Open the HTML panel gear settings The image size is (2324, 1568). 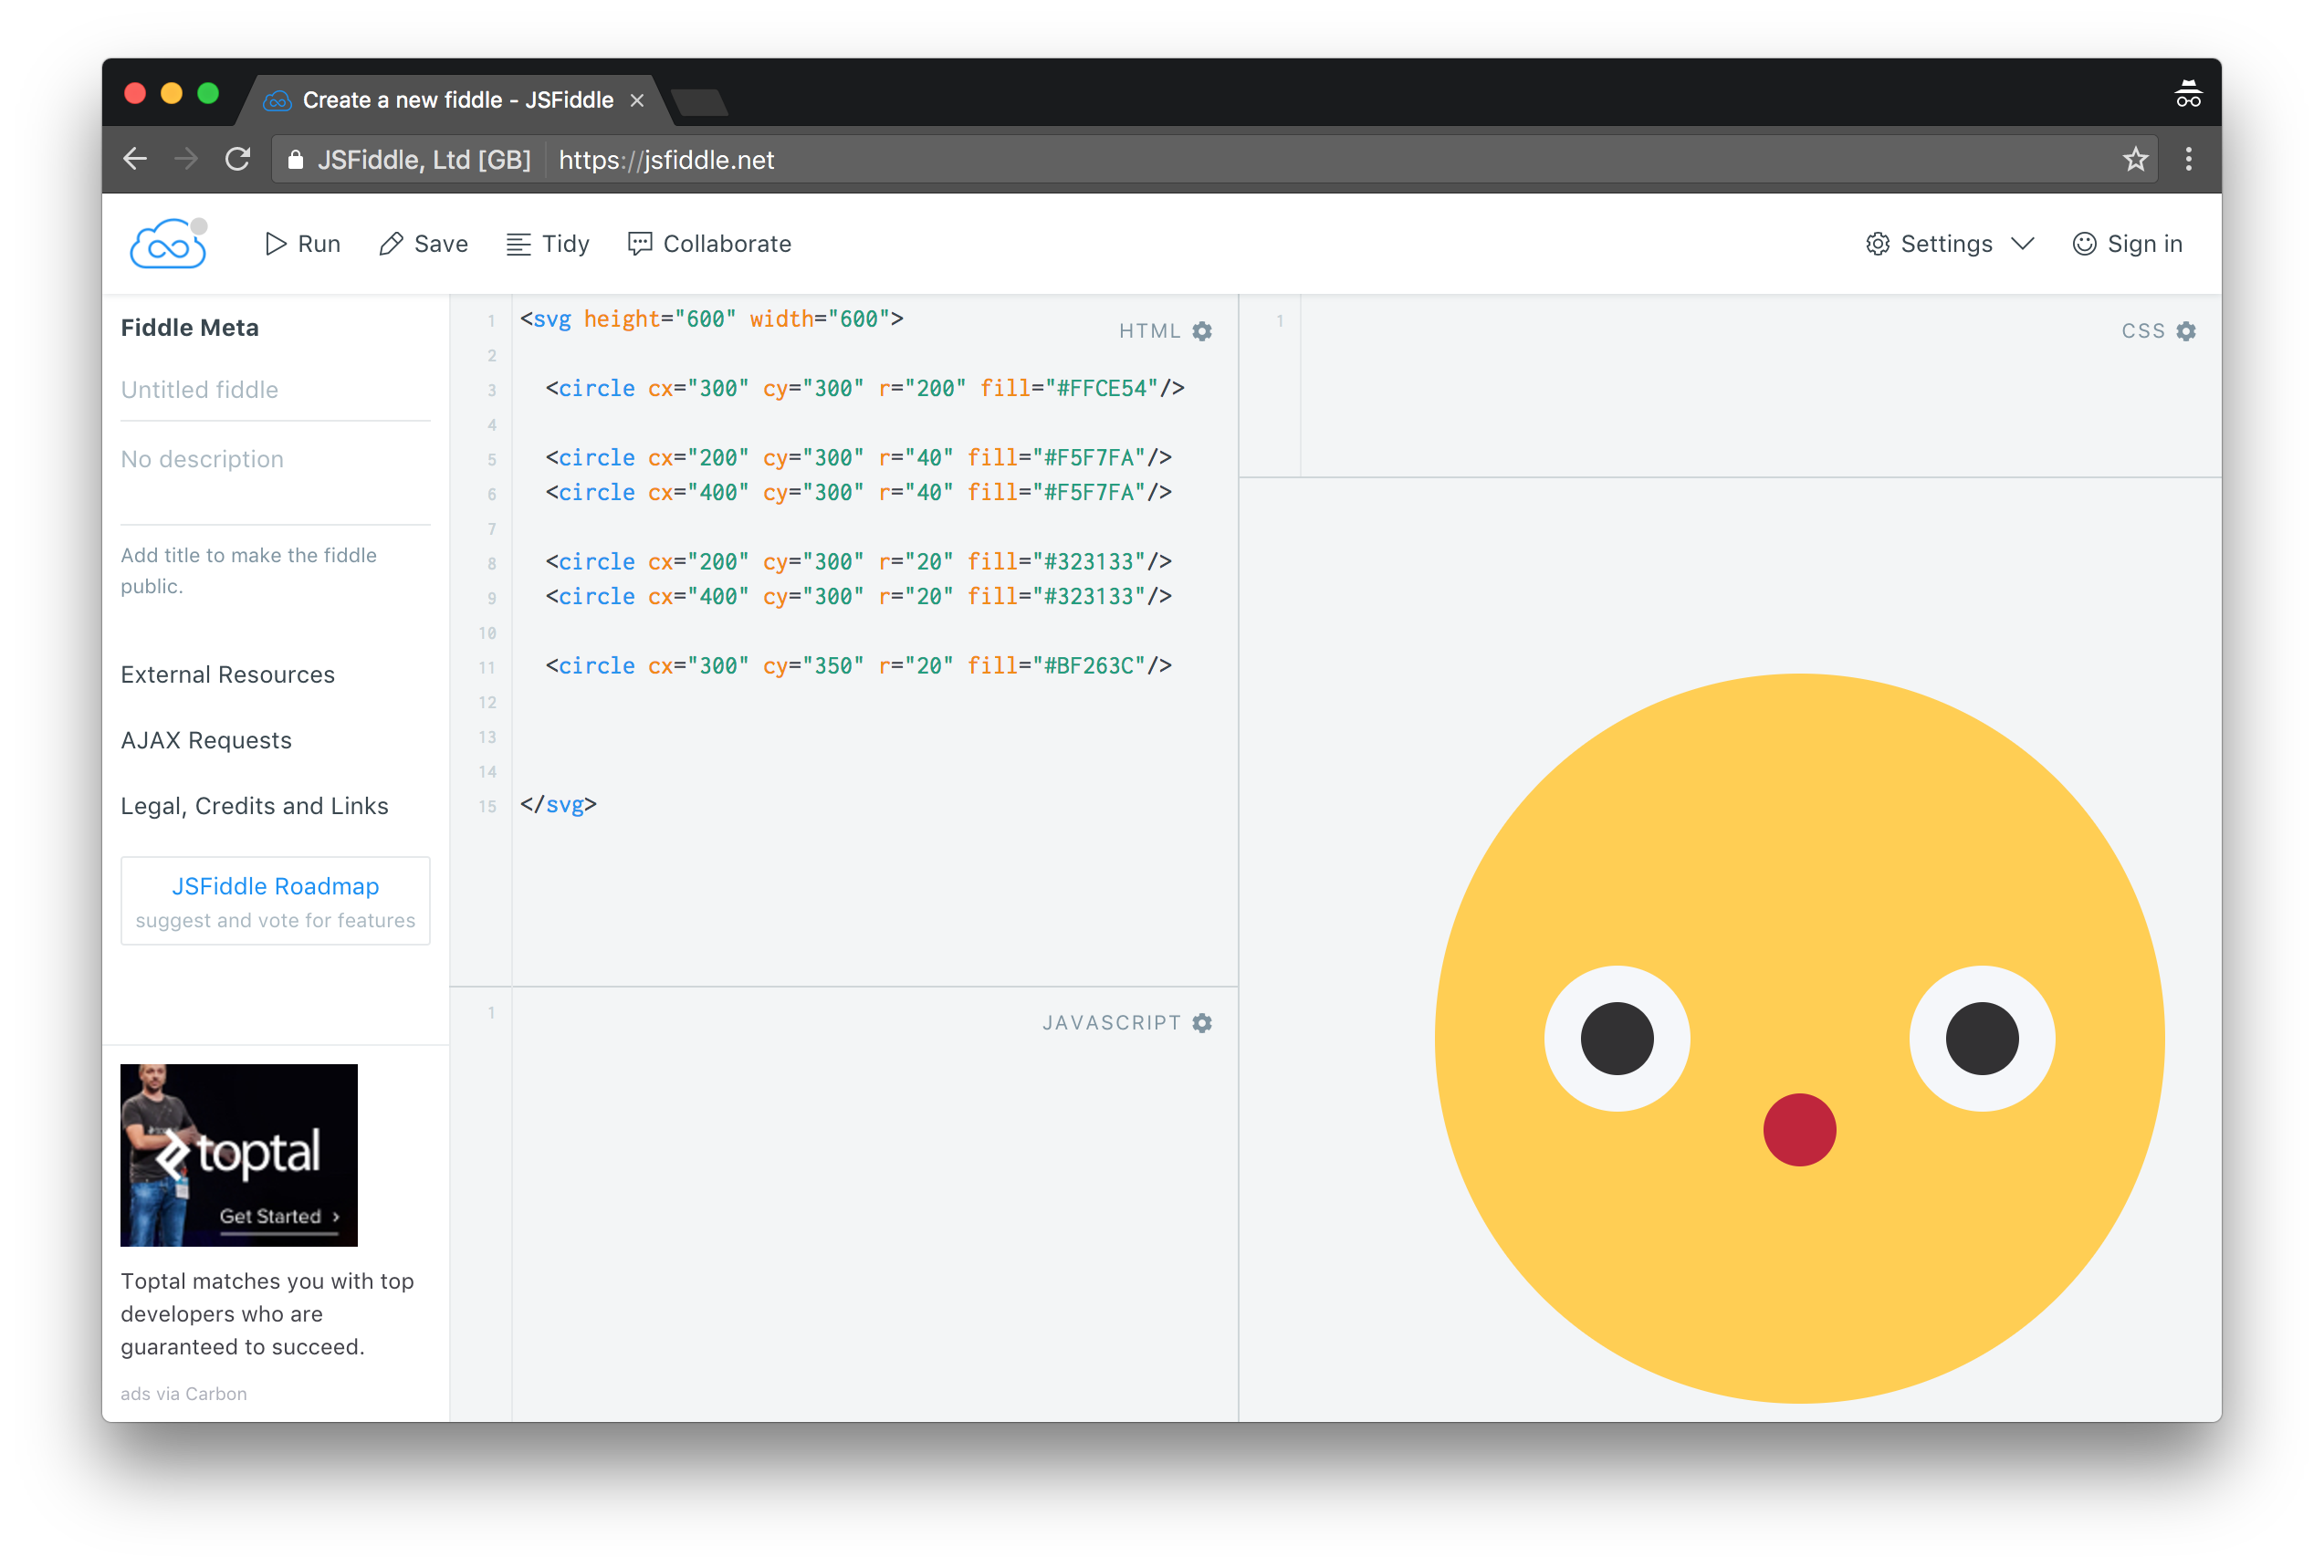click(1202, 331)
